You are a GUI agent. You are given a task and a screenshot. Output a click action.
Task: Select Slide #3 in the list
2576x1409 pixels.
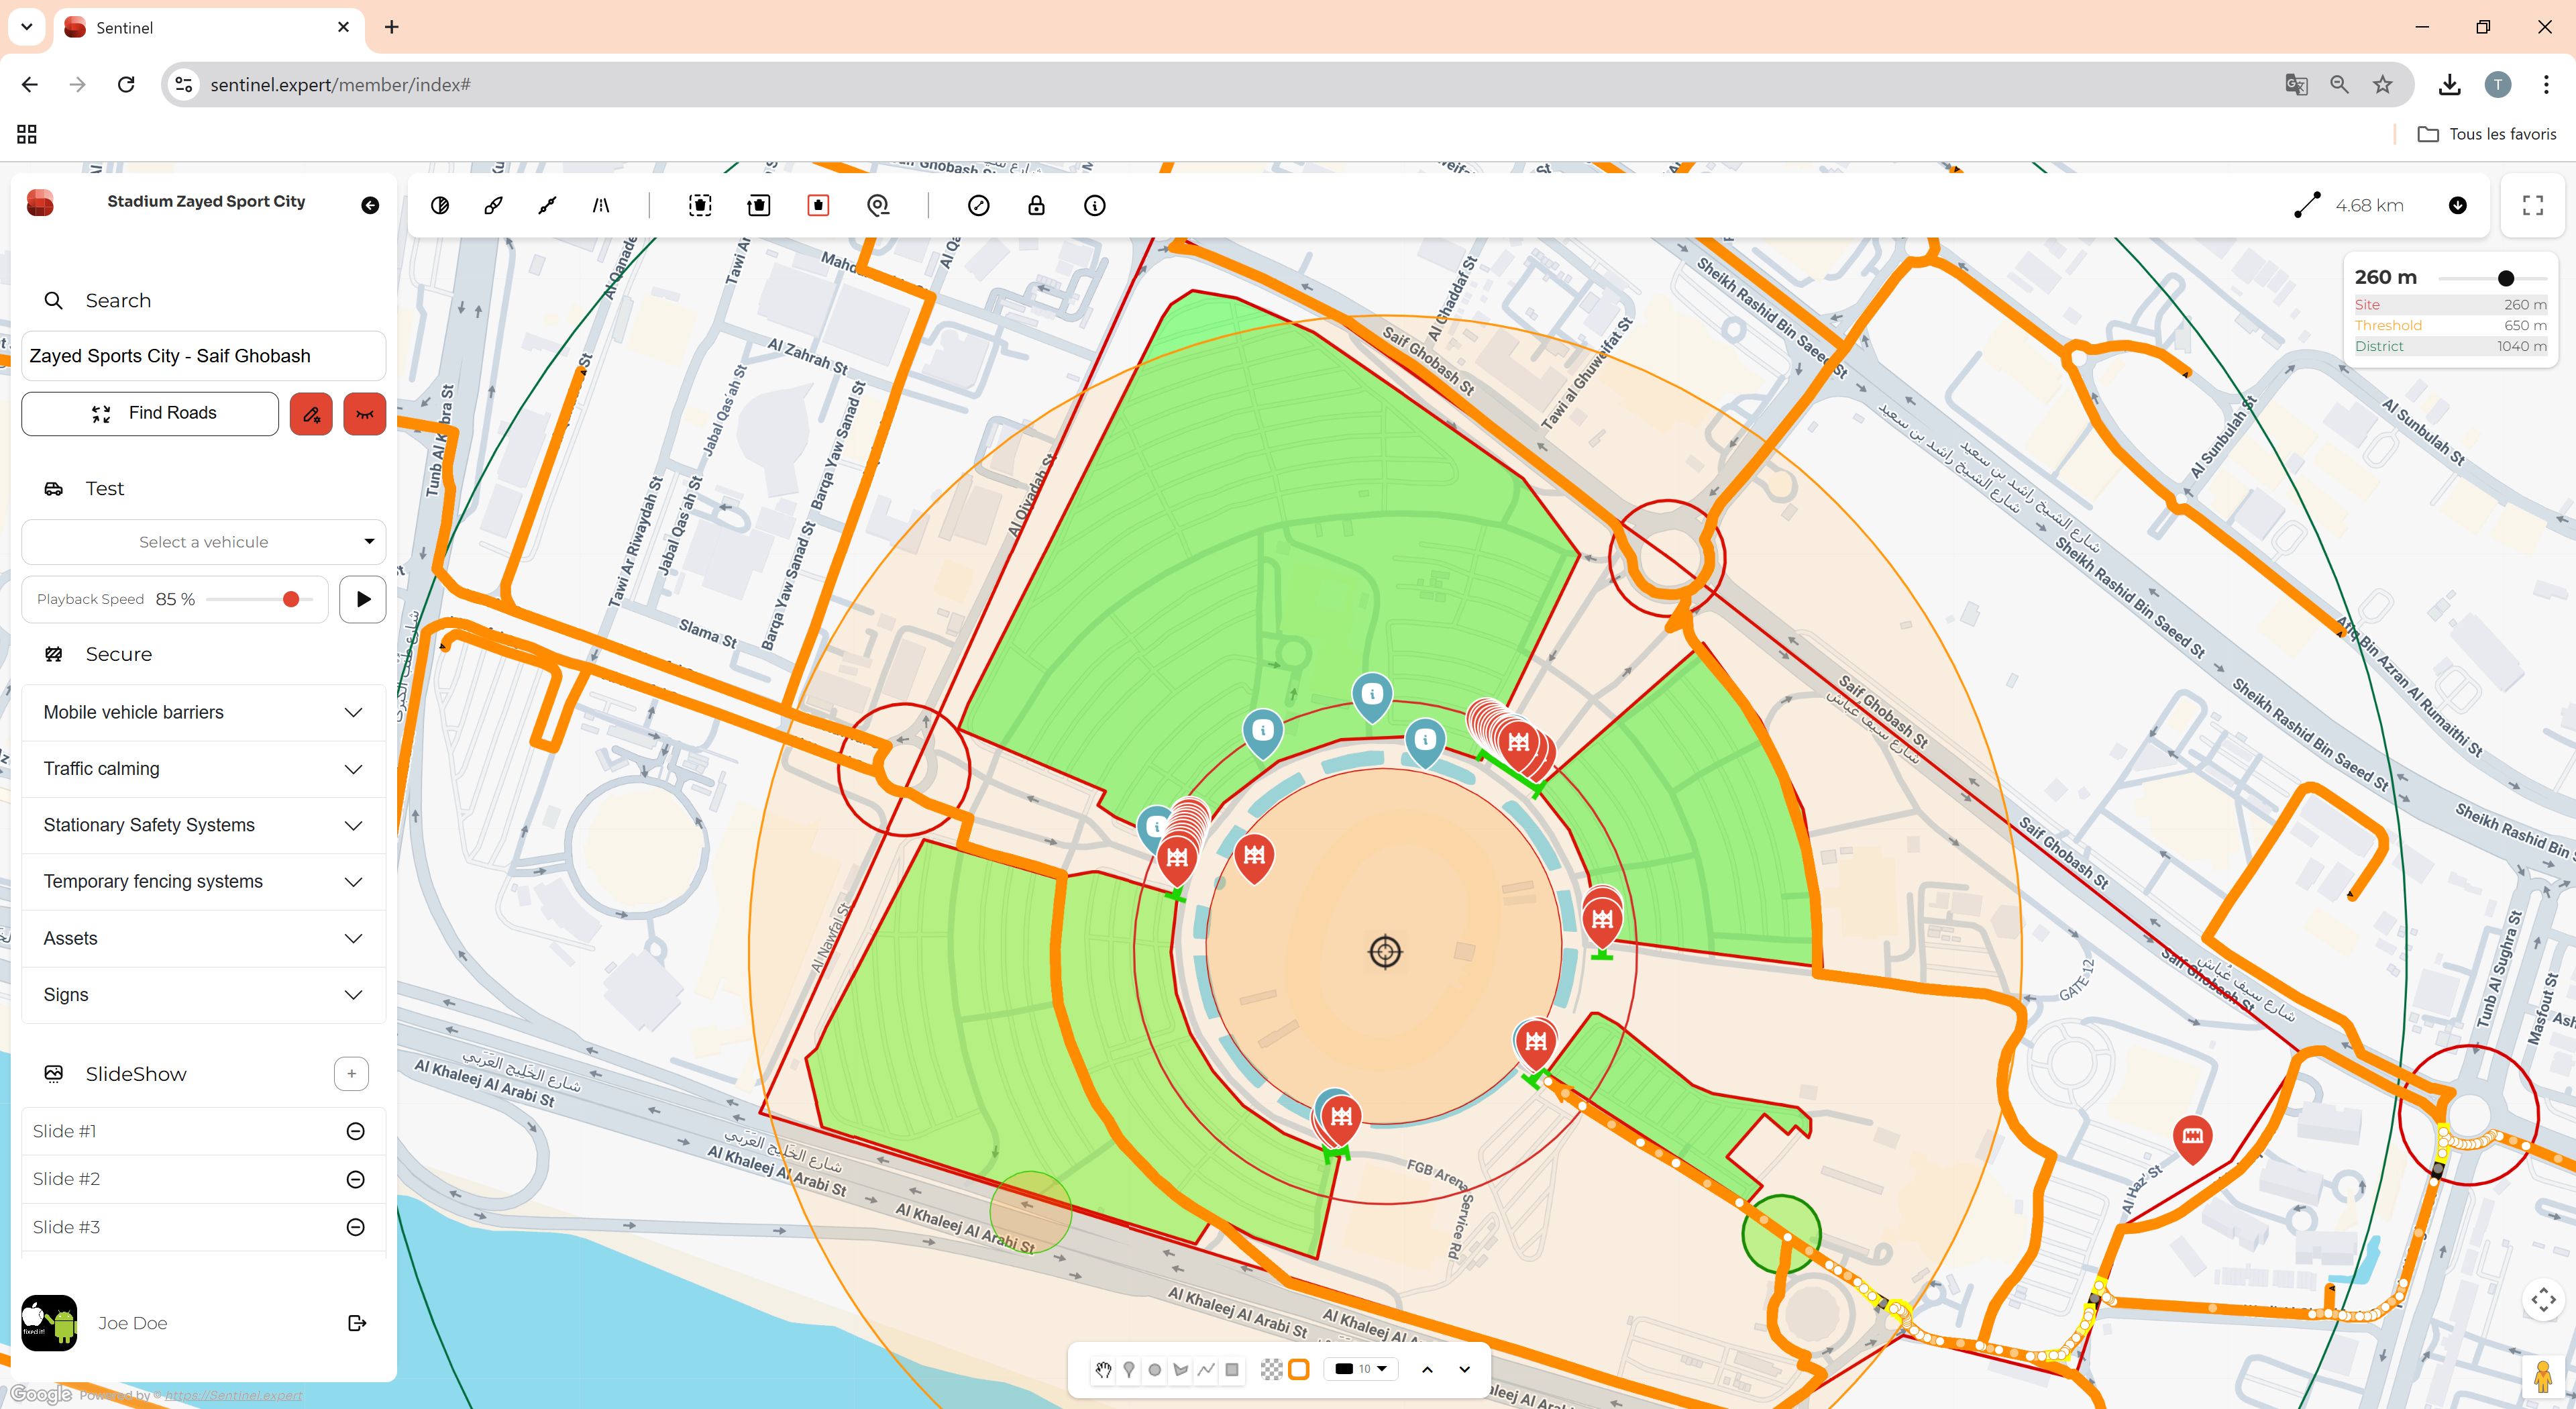coord(67,1227)
